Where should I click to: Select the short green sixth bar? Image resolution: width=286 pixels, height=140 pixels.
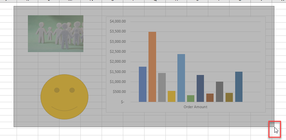(x=191, y=99)
